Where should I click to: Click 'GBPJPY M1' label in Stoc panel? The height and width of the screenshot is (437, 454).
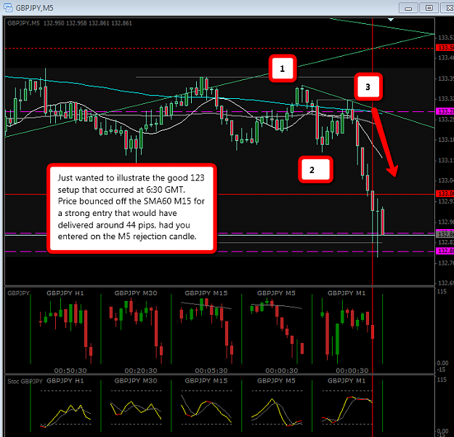click(346, 380)
